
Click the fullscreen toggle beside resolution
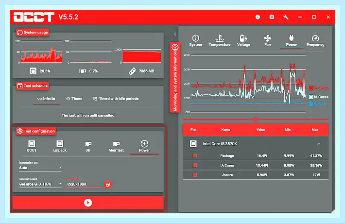click(107, 184)
